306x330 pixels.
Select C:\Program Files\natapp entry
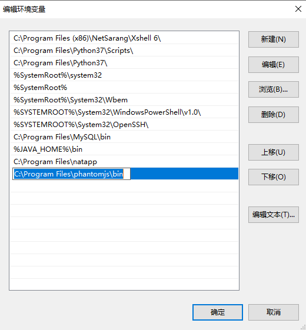pos(124,162)
